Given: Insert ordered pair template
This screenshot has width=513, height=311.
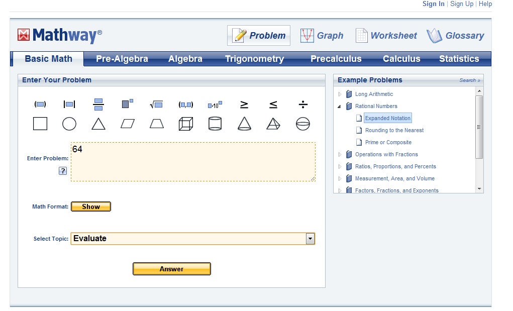Looking at the screenshot, I should (186, 105).
